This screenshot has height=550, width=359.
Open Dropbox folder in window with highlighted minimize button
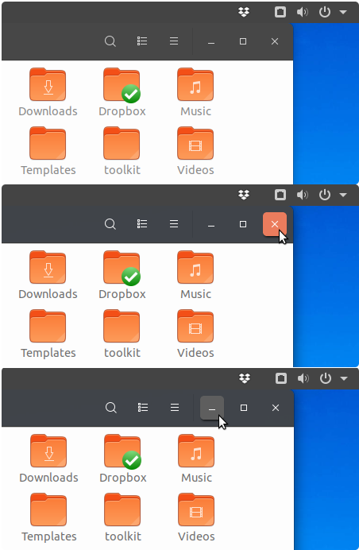click(122, 451)
